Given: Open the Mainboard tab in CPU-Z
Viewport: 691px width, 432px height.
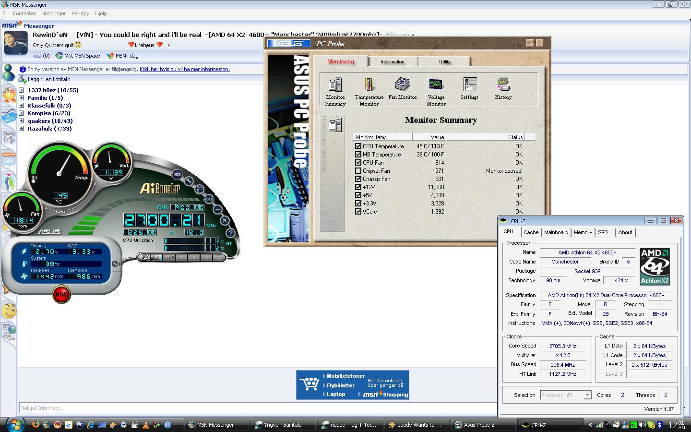Looking at the screenshot, I should pos(556,232).
